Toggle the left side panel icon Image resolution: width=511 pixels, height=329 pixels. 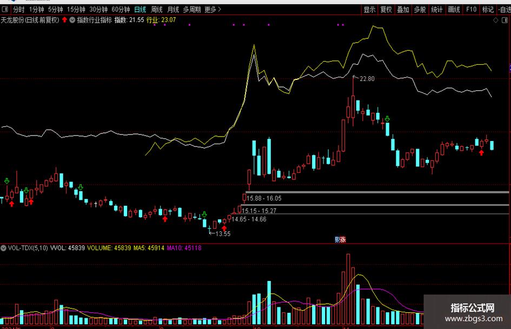(5, 9)
